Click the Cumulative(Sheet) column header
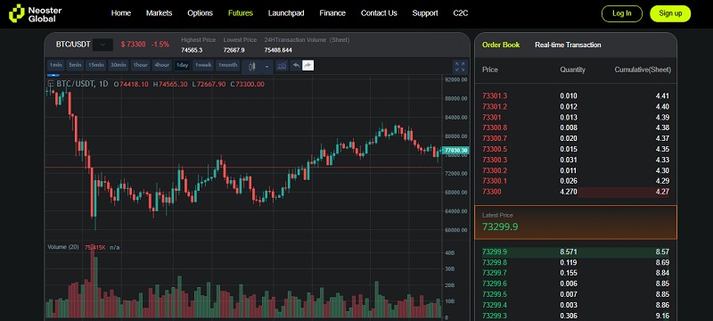The height and width of the screenshot is (321, 713). coord(643,70)
